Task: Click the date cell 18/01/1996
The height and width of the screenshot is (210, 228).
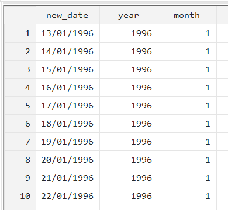Action: click(68, 124)
